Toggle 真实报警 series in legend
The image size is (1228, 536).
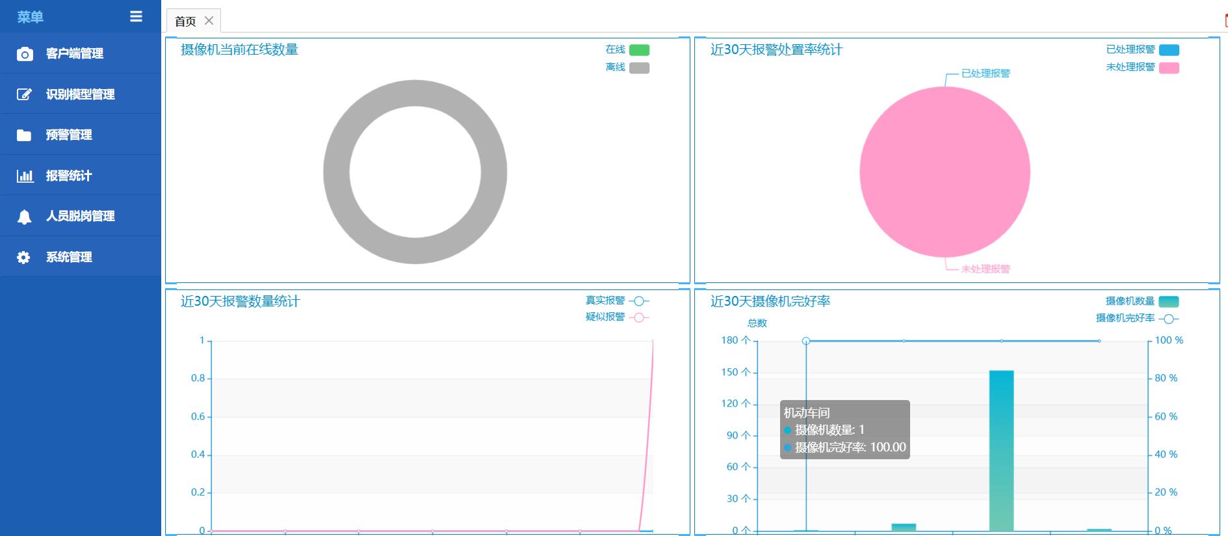617,301
